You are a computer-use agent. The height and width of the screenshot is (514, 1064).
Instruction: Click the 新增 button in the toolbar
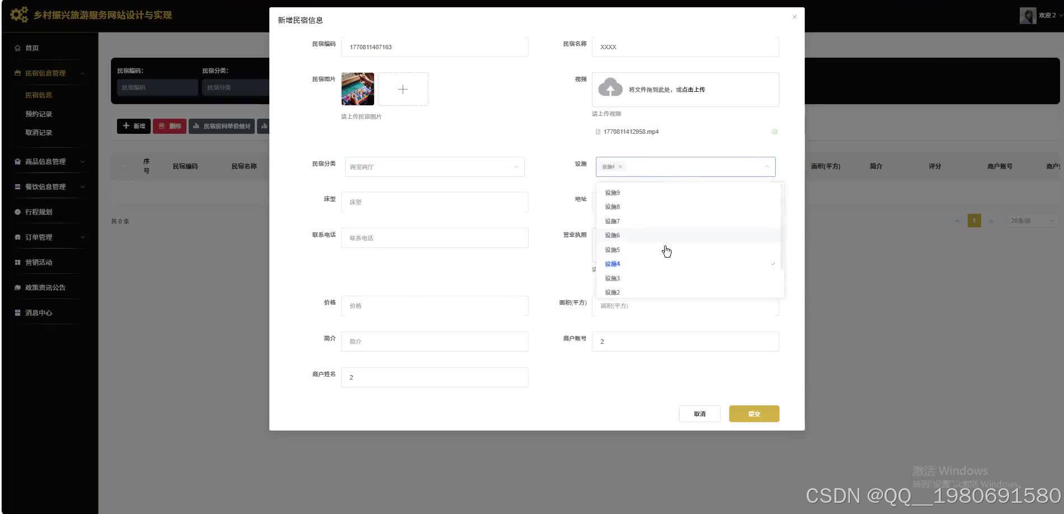133,126
